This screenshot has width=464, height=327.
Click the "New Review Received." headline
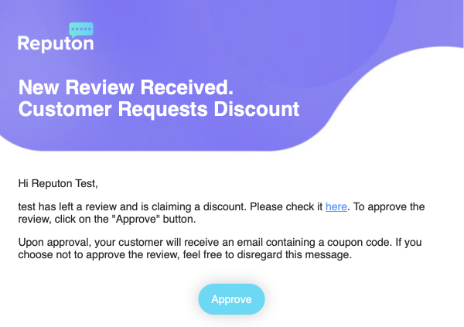click(125, 86)
